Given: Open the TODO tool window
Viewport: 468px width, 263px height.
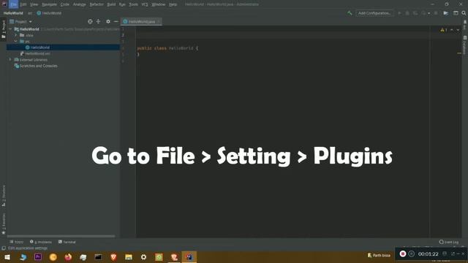Looking at the screenshot, I should click(16, 242).
